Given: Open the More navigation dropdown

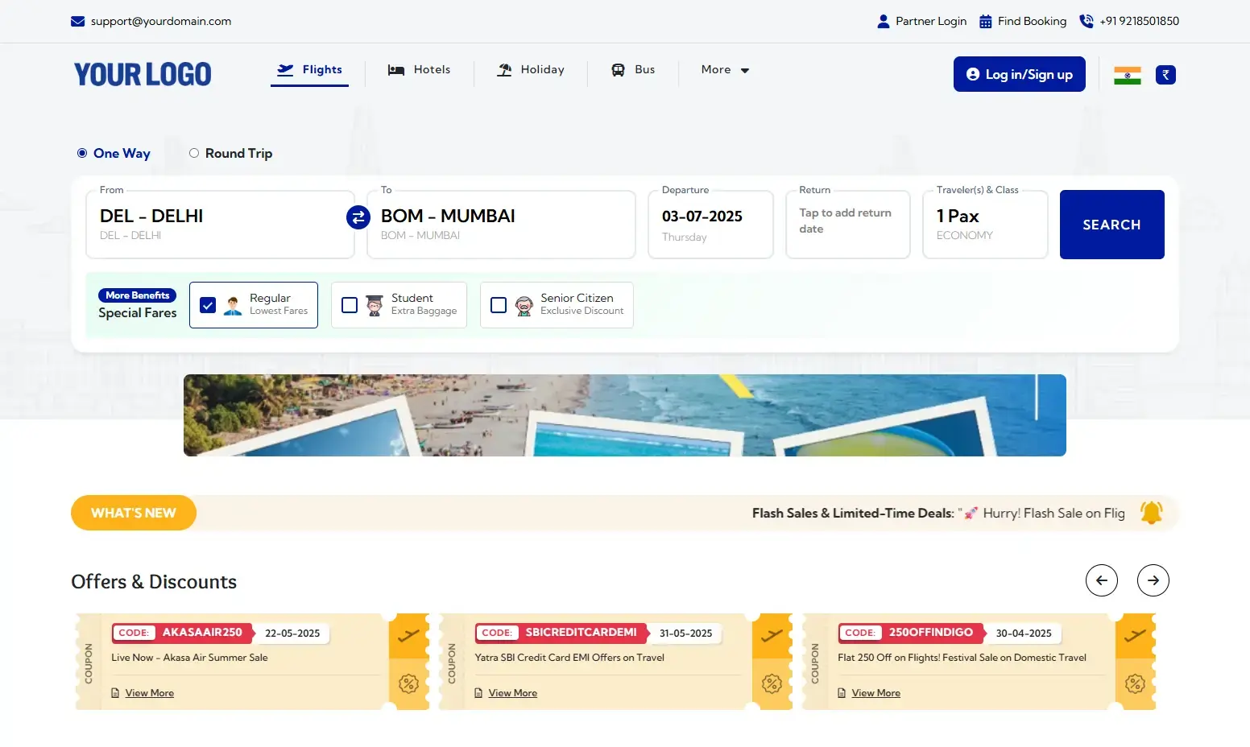Looking at the screenshot, I should coord(723,70).
